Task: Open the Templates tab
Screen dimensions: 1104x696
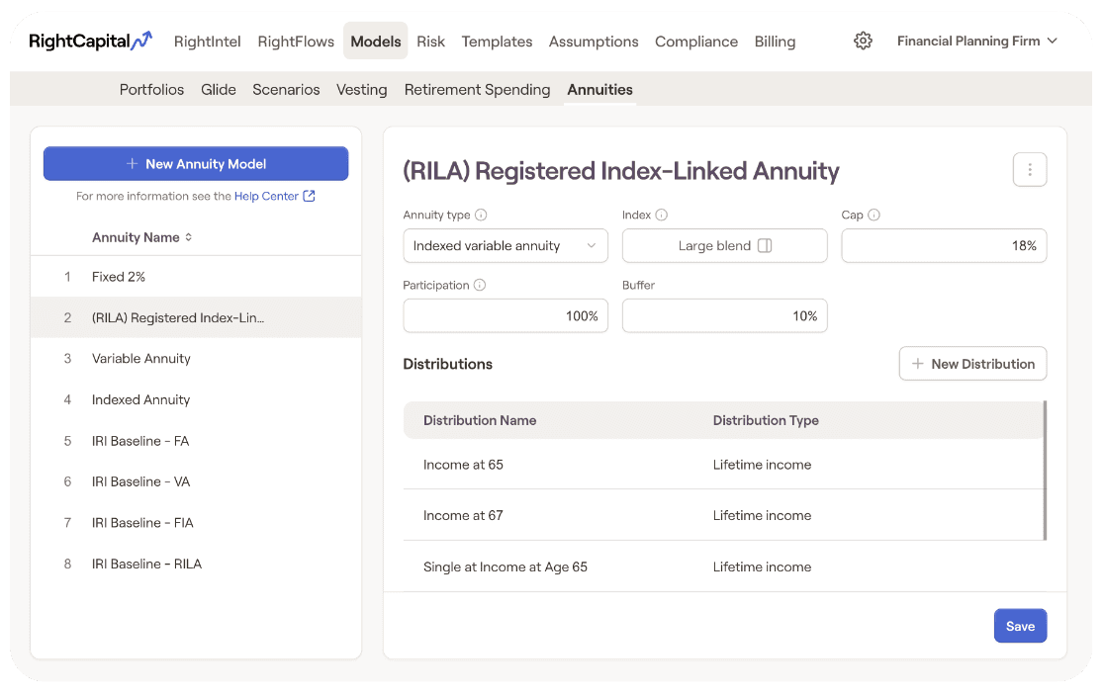Action: 497,42
